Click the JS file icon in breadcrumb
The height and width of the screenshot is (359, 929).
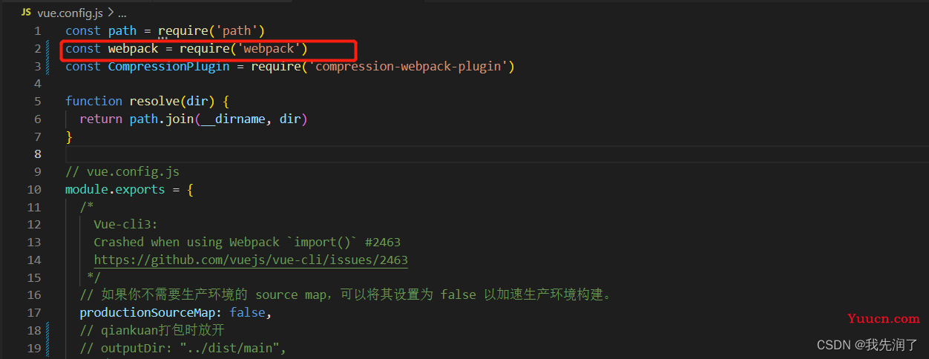click(26, 13)
